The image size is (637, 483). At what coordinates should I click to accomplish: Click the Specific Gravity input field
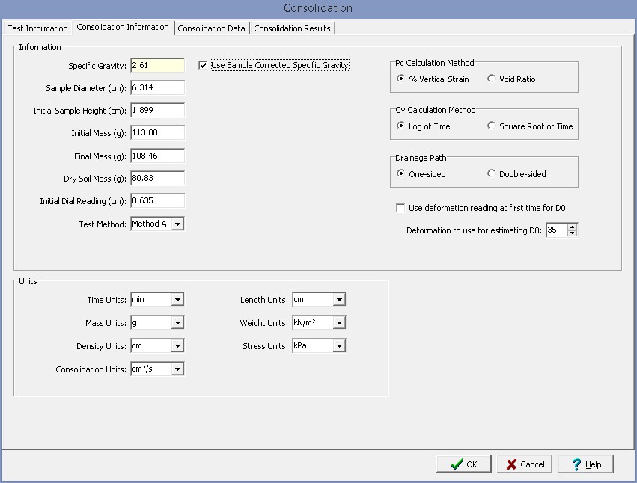[156, 66]
